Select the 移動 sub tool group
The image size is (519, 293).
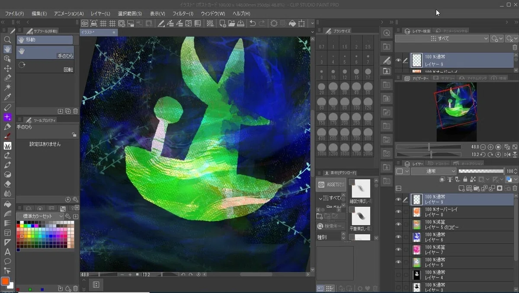point(45,40)
